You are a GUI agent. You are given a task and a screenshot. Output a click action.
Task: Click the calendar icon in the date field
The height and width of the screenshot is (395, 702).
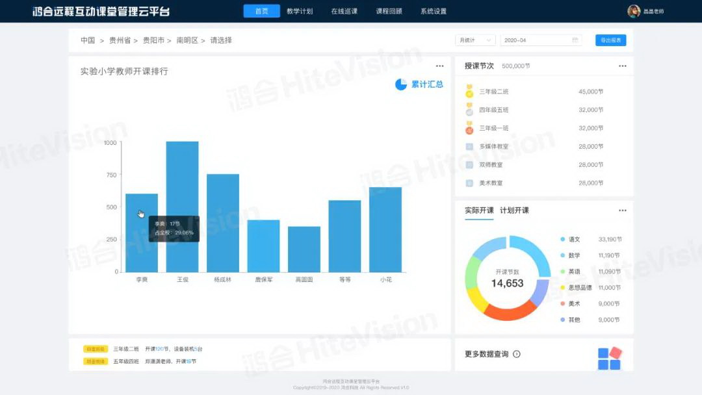click(x=575, y=40)
